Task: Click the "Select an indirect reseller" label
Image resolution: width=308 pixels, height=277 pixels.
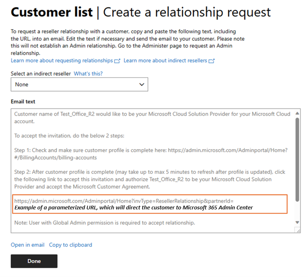Action: (41, 74)
